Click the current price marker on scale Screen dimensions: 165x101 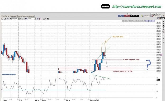click(158, 55)
